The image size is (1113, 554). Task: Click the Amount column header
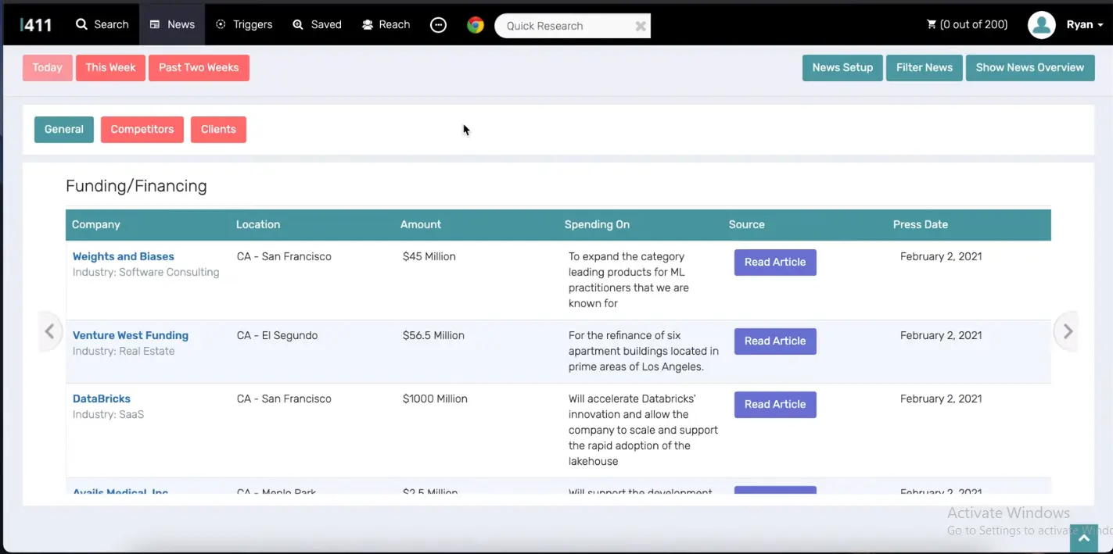point(421,224)
